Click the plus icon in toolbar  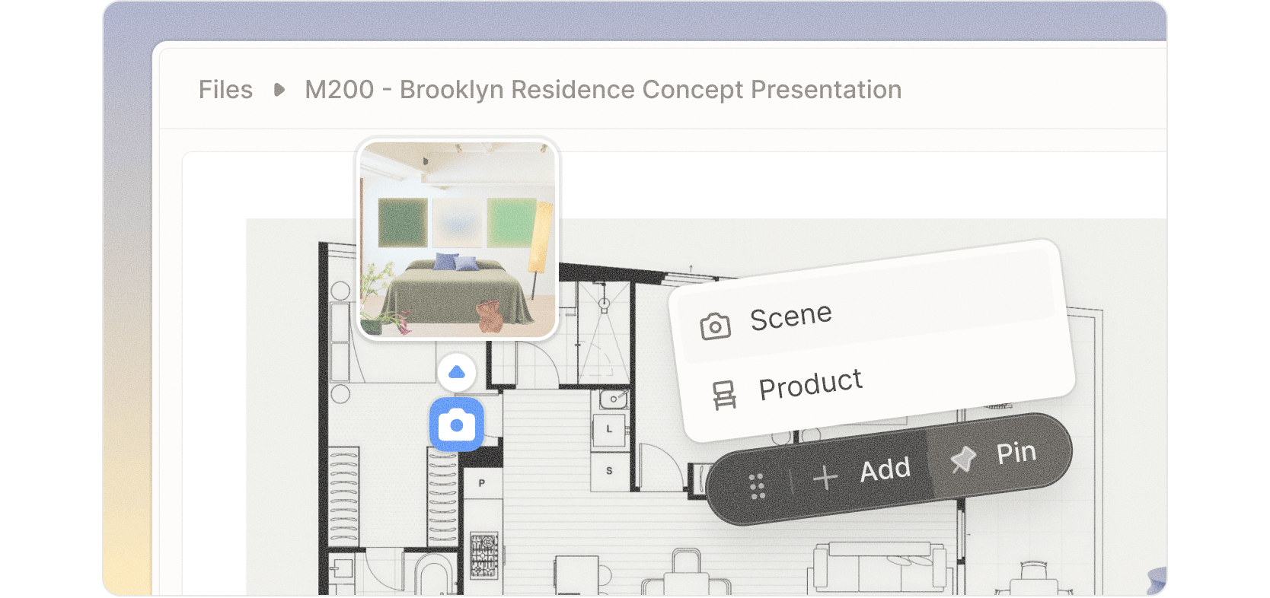coord(825,478)
